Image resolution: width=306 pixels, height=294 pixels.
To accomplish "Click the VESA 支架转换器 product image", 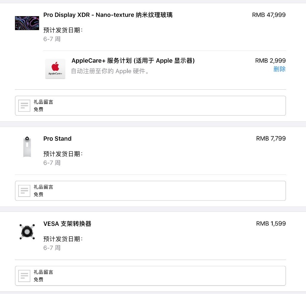I will point(27,232).
